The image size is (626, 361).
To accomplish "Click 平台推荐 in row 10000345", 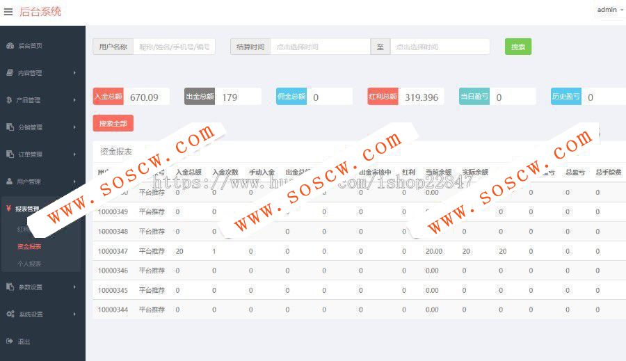I will tap(152, 290).
